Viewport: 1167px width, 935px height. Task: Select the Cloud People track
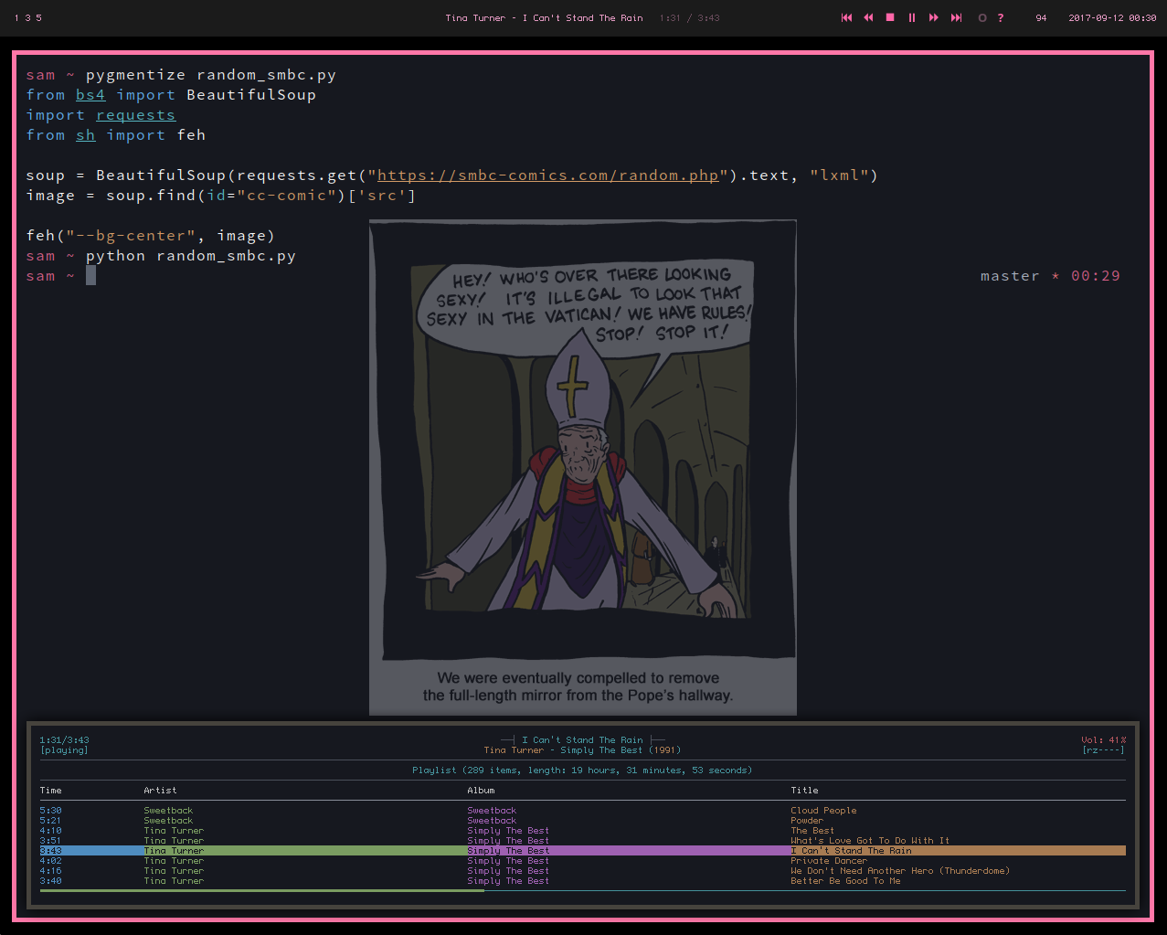pos(823,811)
